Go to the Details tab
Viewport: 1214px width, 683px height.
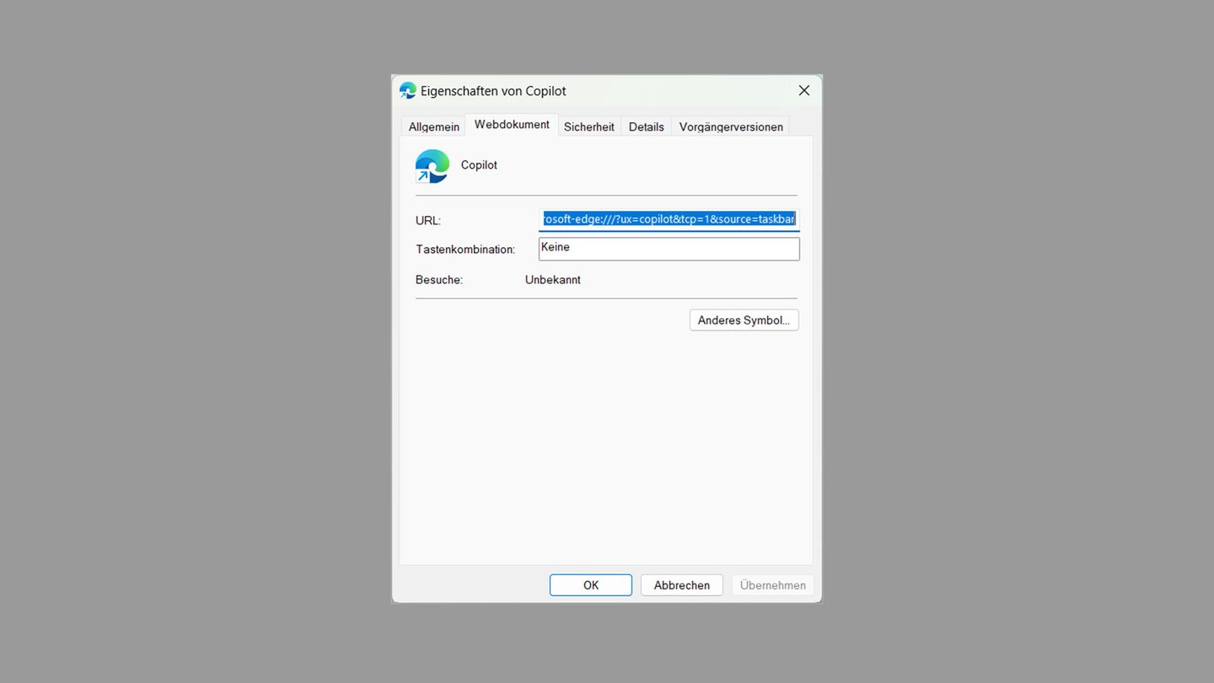646,126
